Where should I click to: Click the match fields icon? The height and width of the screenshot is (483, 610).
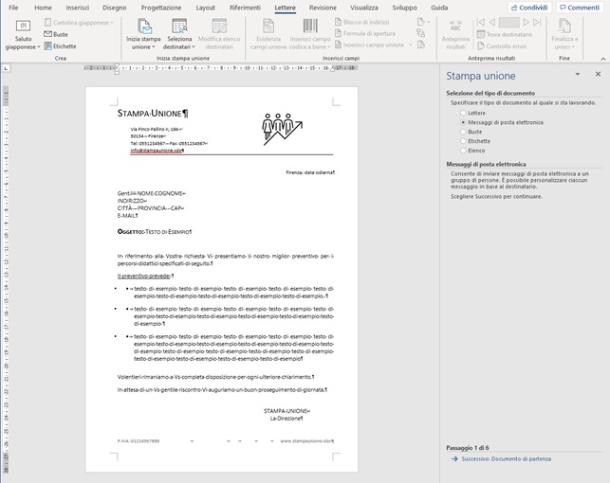(420, 33)
